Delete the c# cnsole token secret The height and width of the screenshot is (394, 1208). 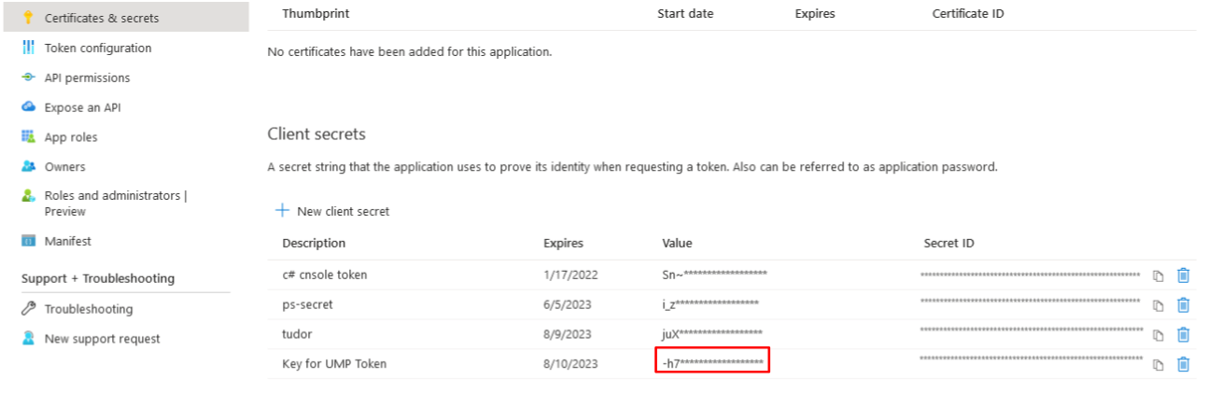pyautogui.click(x=1183, y=275)
